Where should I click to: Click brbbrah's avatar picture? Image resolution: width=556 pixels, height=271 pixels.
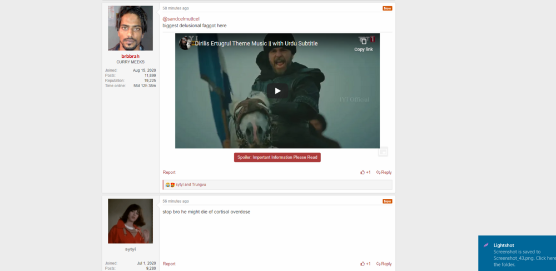(x=131, y=28)
